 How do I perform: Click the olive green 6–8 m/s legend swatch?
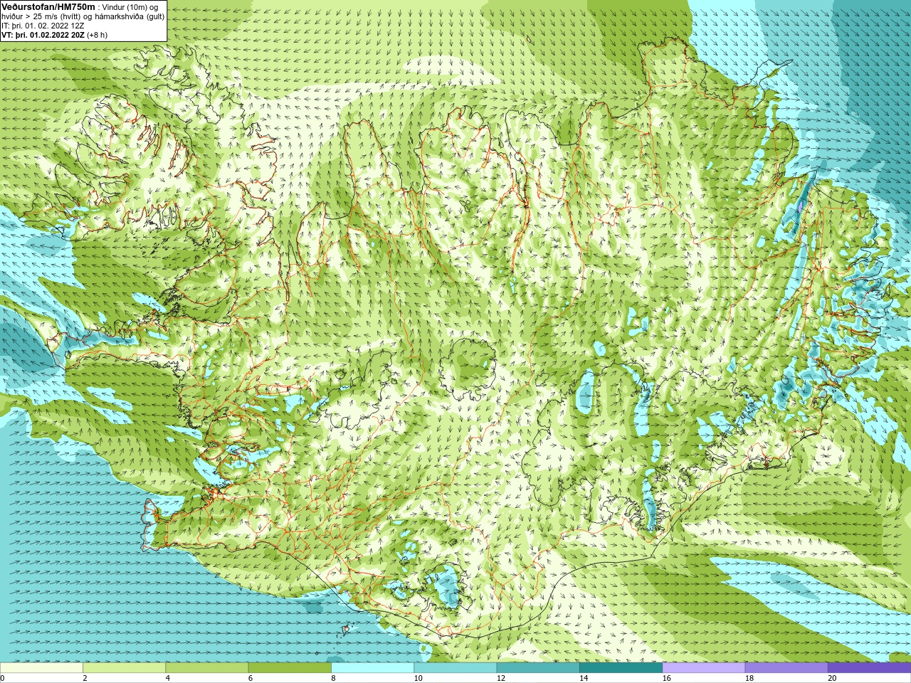click(x=290, y=667)
